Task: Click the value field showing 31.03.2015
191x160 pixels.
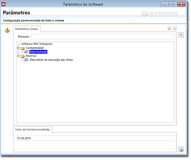Action: tap(94, 138)
